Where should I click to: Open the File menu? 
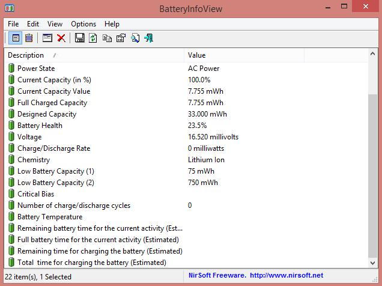pos(13,24)
